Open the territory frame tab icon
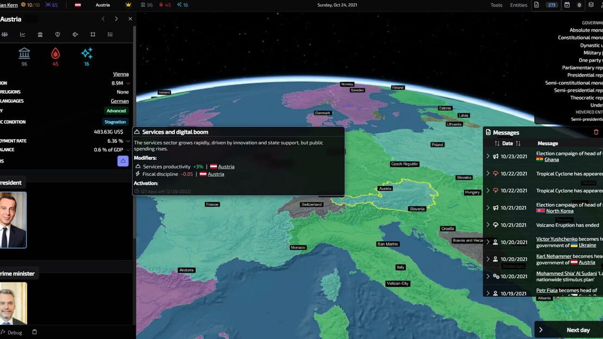 [x=93, y=35]
